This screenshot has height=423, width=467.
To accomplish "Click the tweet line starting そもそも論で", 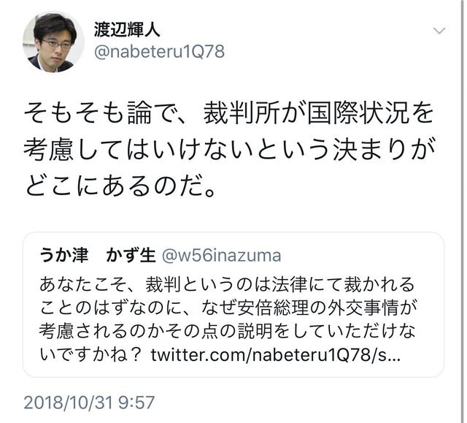I will pos(228,113).
